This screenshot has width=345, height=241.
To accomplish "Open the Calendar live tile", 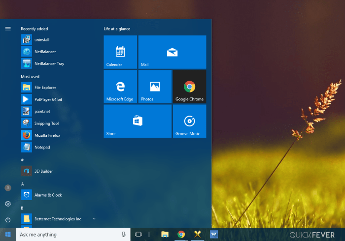I will pos(120,52).
